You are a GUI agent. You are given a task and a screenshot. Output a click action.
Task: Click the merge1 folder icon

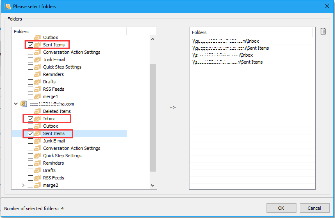pos(38,96)
